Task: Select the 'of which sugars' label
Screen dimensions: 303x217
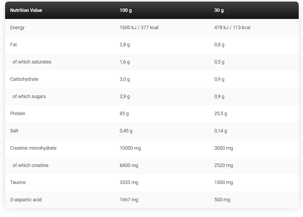Action: (29, 96)
